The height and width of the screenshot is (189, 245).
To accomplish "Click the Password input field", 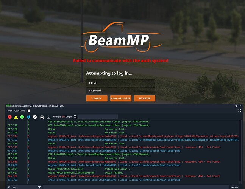I will (121, 91).
